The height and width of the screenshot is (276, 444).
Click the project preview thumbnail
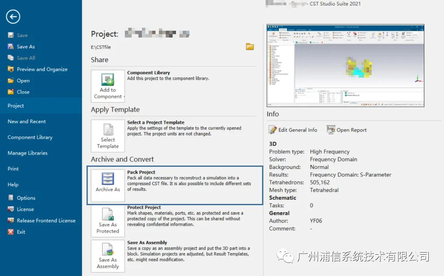346,65
